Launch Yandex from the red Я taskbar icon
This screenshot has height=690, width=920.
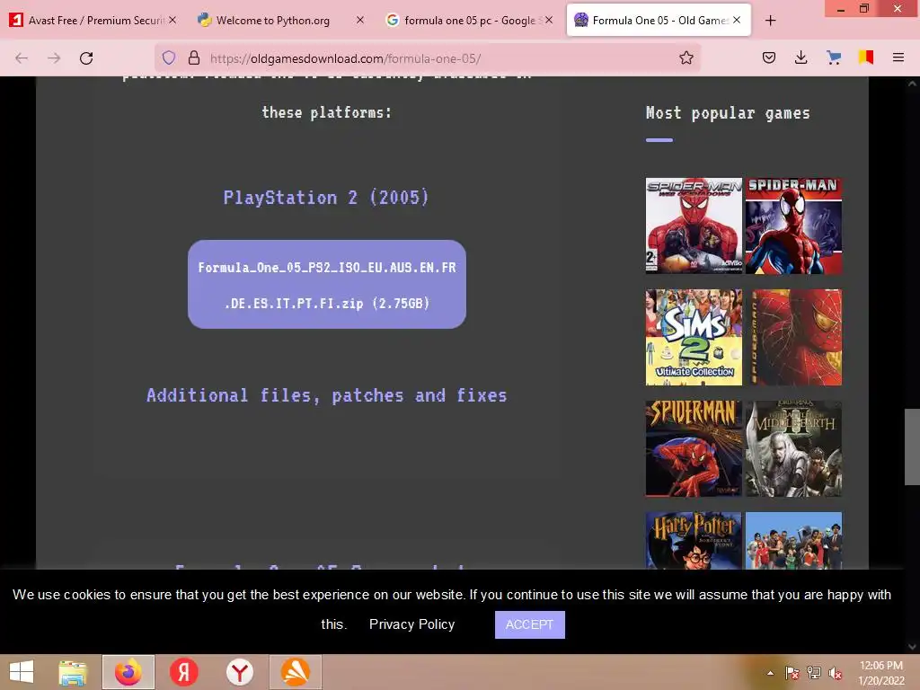[183, 672]
